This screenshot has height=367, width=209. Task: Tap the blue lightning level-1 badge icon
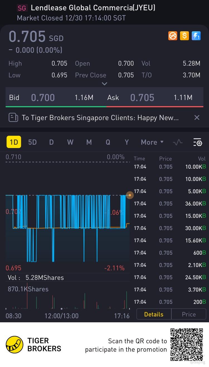pos(196,36)
